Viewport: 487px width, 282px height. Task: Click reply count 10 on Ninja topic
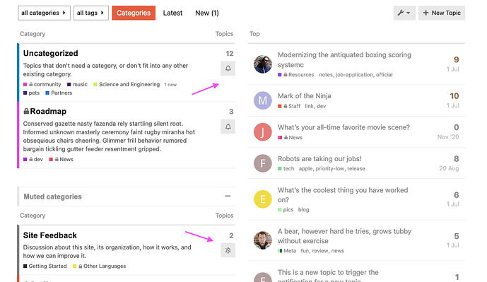tap(454, 96)
